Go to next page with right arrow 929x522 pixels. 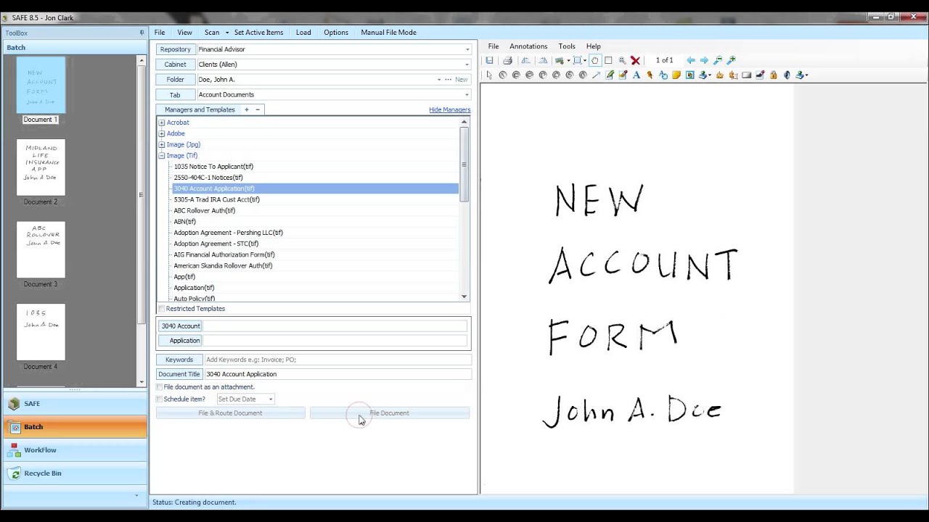coord(704,60)
